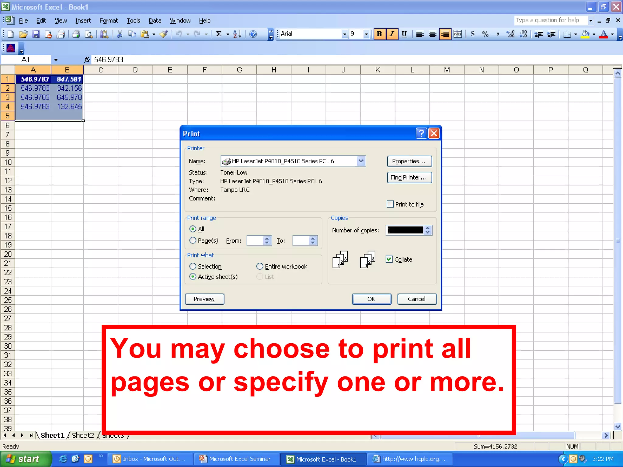
Task: Open the help question dropdown arrow
Action: [591, 20]
